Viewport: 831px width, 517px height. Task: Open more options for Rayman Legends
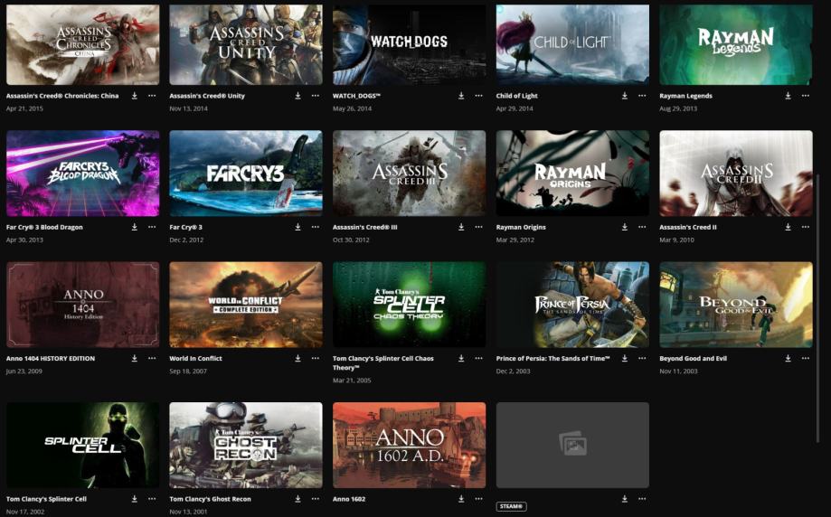[x=806, y=95]
